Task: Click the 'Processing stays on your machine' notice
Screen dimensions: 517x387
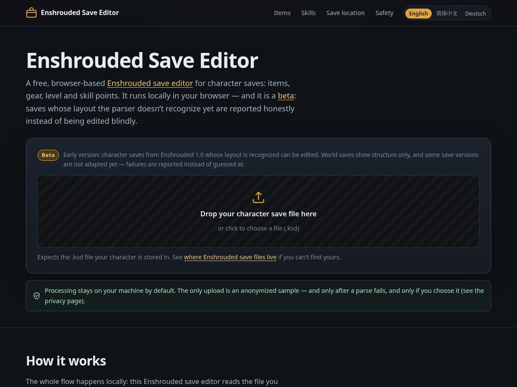Action: coord(258,296)
